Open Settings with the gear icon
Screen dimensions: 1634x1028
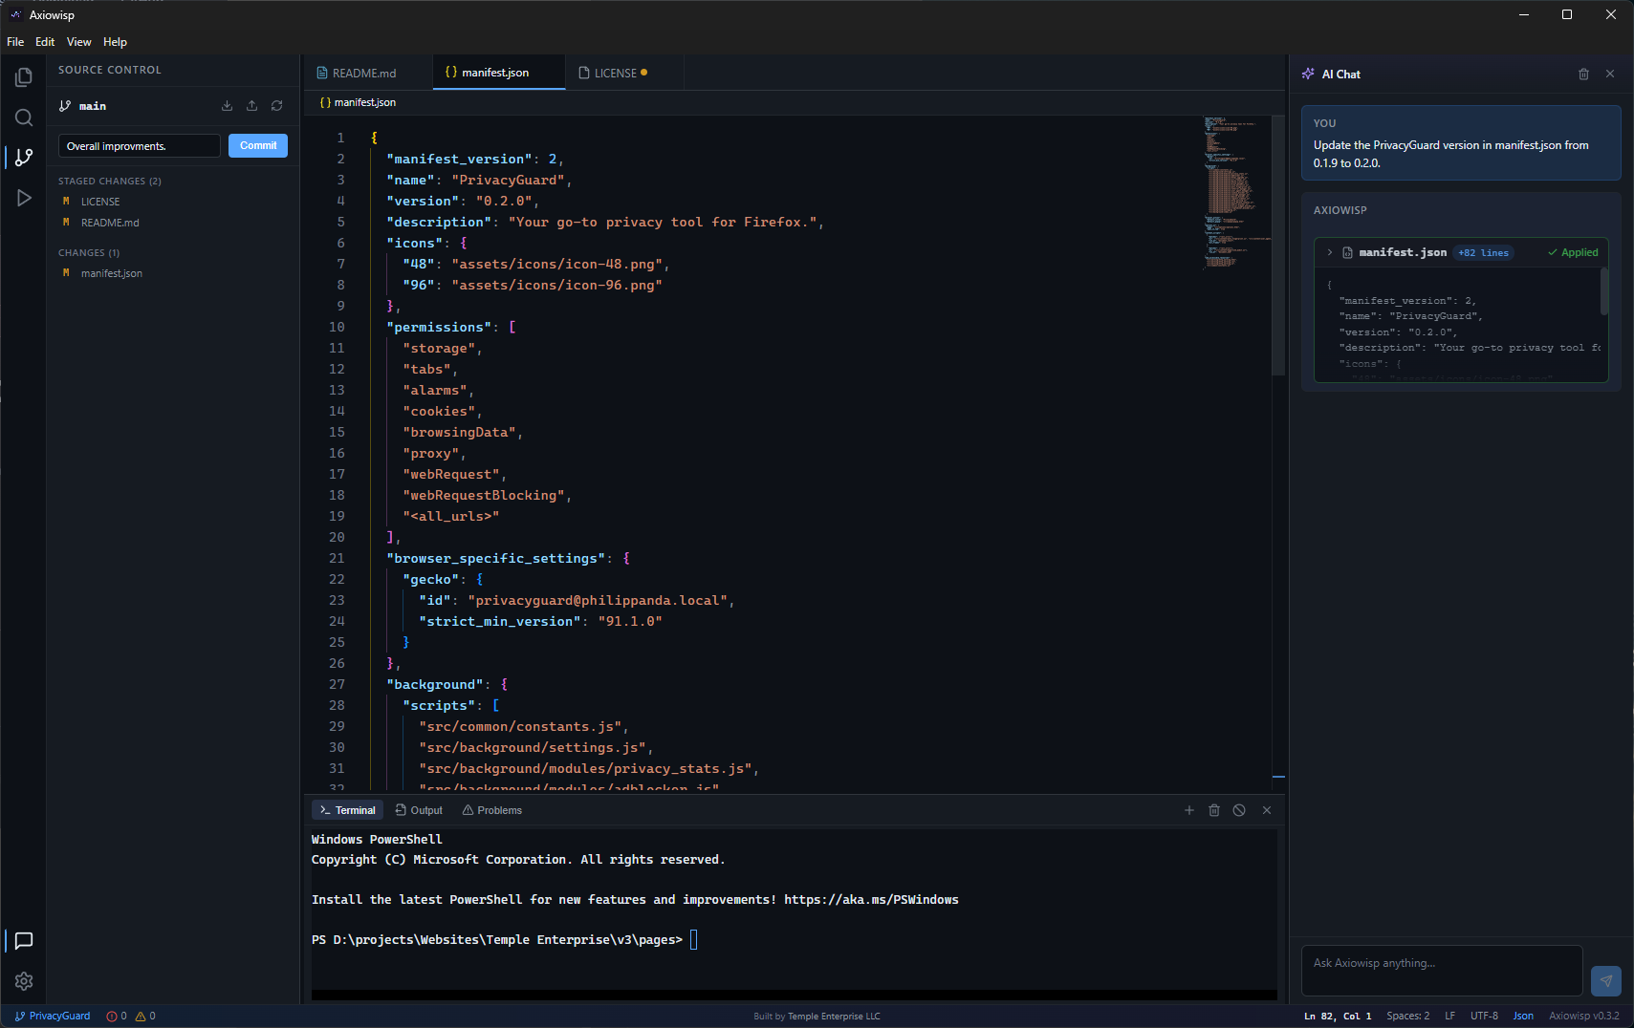pyautogui.click(x=24, y=981)
